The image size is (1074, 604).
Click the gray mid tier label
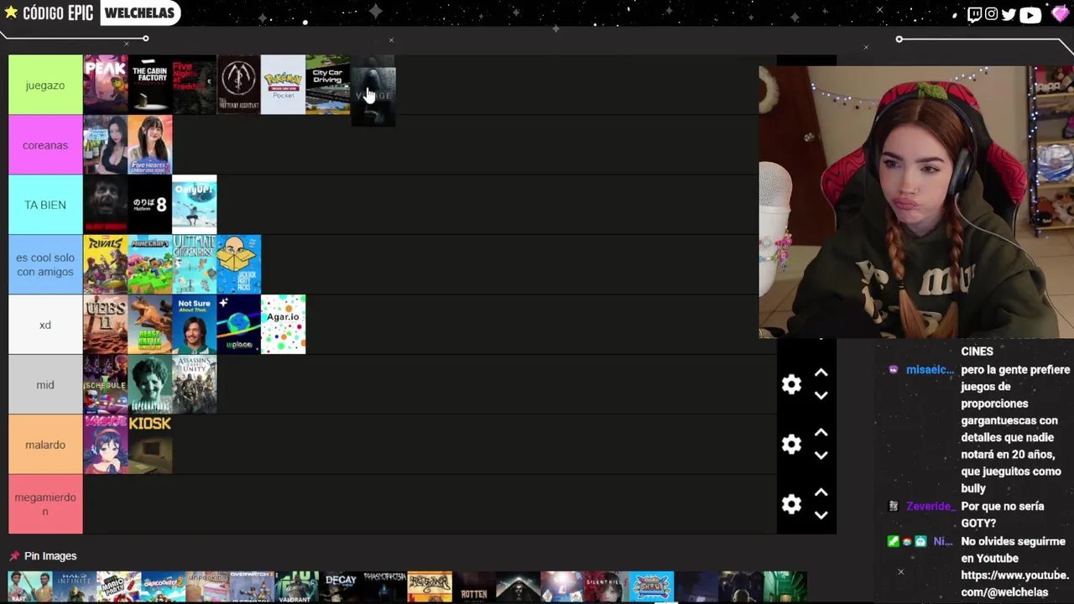click(x=45, y=384)
